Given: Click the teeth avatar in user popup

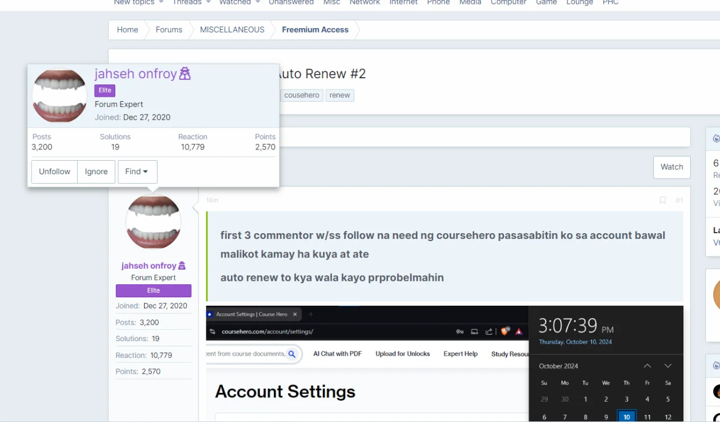Looking at the screenshot, I should 60,96.
